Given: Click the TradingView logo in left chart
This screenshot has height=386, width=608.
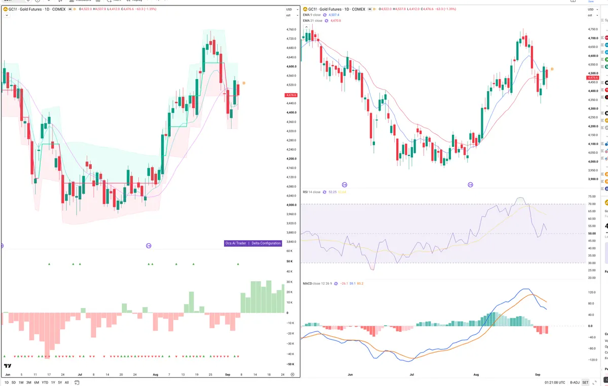Looking at the screenshot, I should [8, 366].
